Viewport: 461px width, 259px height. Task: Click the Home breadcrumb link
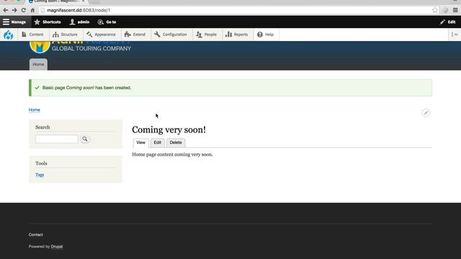point(35,110)
